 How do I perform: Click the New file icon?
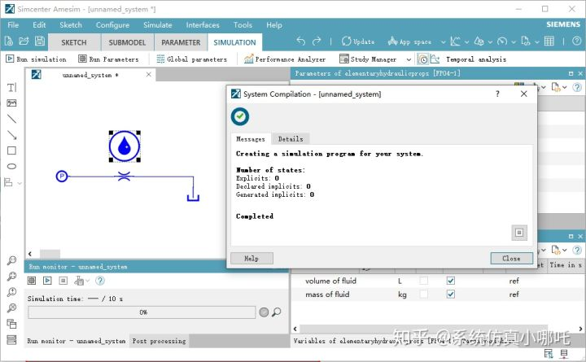(9, 41)
